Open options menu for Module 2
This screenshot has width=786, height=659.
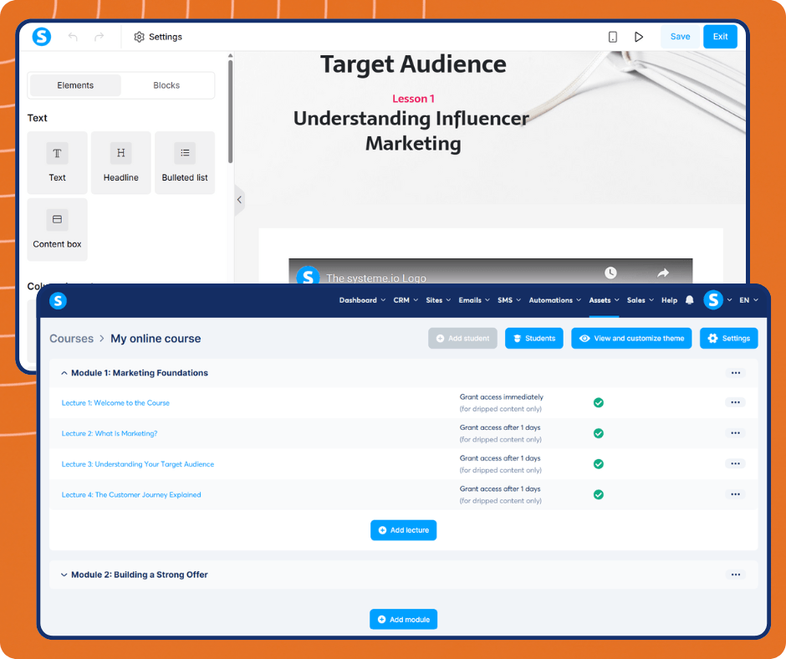click(735, 575)
